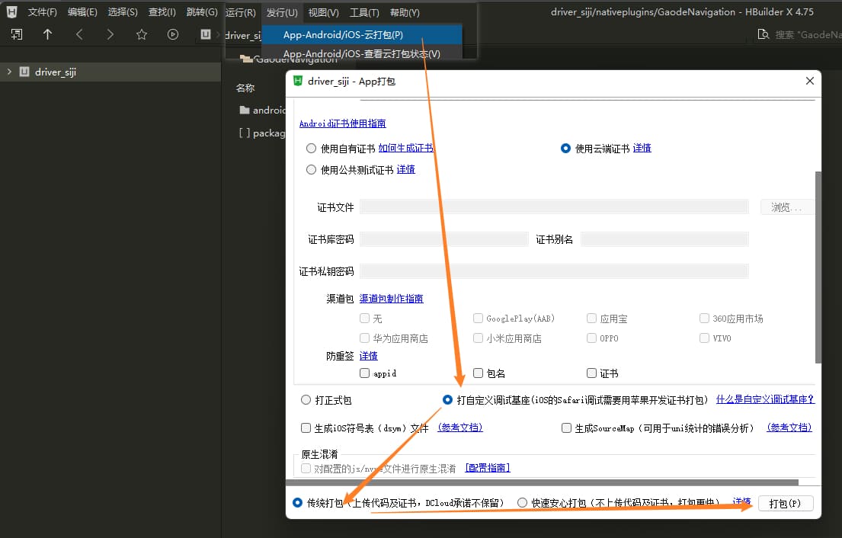Select the 打正式包 radio button
Viewport: 842px width, 538px height.
click(306, 400)
